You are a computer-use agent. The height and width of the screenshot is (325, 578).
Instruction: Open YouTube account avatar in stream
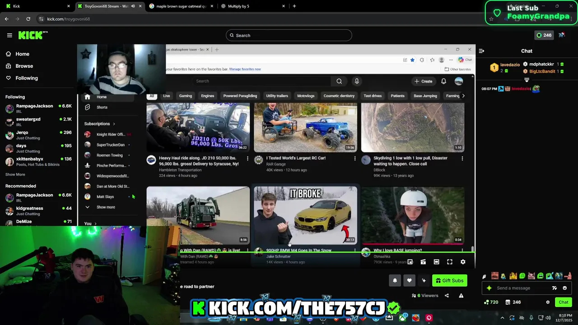click(x=459, y=81)
